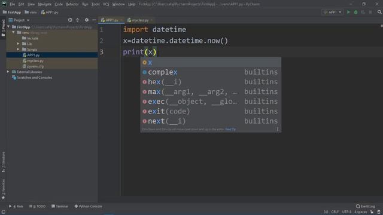Open the Project view dropdown
The image size is (383, 215).
(19, 20)
